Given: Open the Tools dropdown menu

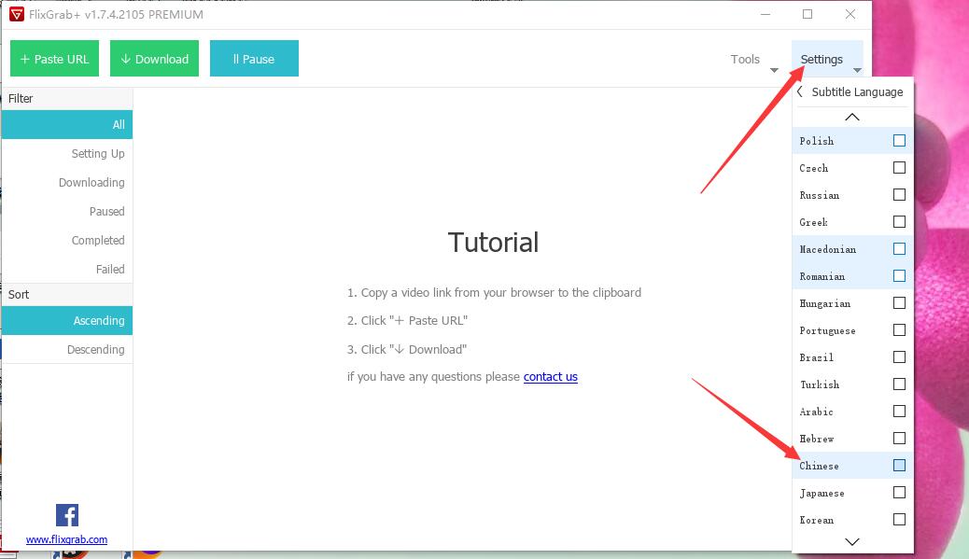Looking at the screenshot, I should point(753,60).
